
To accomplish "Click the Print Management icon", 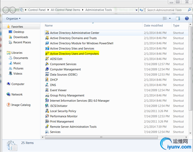I will coord(47,121).
